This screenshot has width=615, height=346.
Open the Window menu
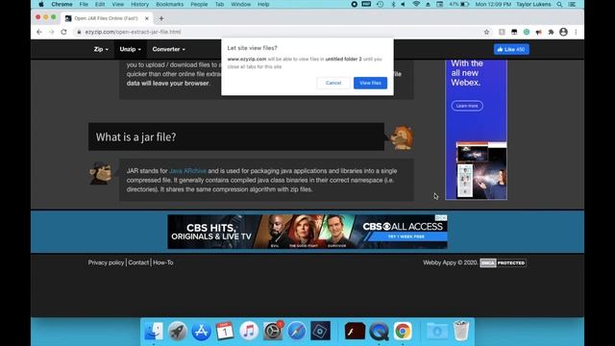click(x=240, y=4)
